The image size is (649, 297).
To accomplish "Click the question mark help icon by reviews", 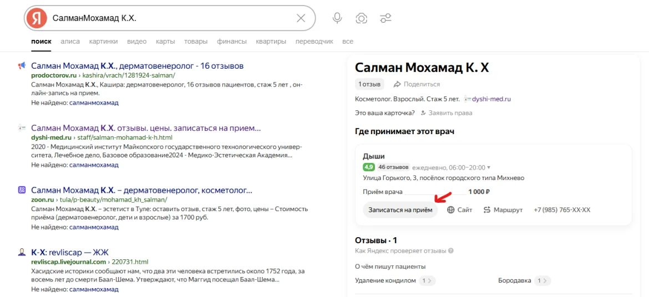I will click(x=450, y=250).
